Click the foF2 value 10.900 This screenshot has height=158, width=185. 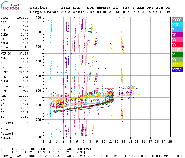pyautogui.click(x=23, y=18)
